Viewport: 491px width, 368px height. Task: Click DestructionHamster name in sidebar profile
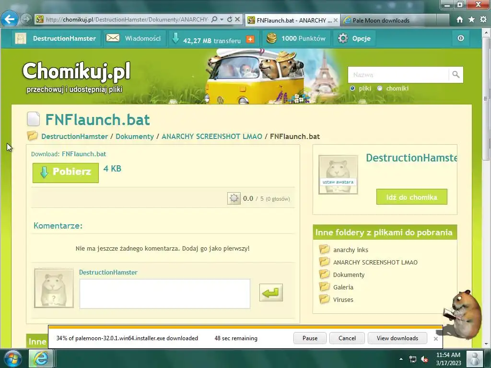pyautogui.click(x=411, y=158)
